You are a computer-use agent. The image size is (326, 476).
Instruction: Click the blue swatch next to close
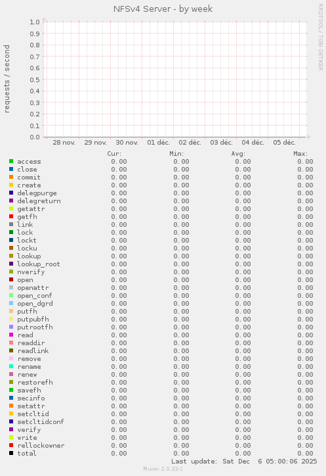coord(11,169)
